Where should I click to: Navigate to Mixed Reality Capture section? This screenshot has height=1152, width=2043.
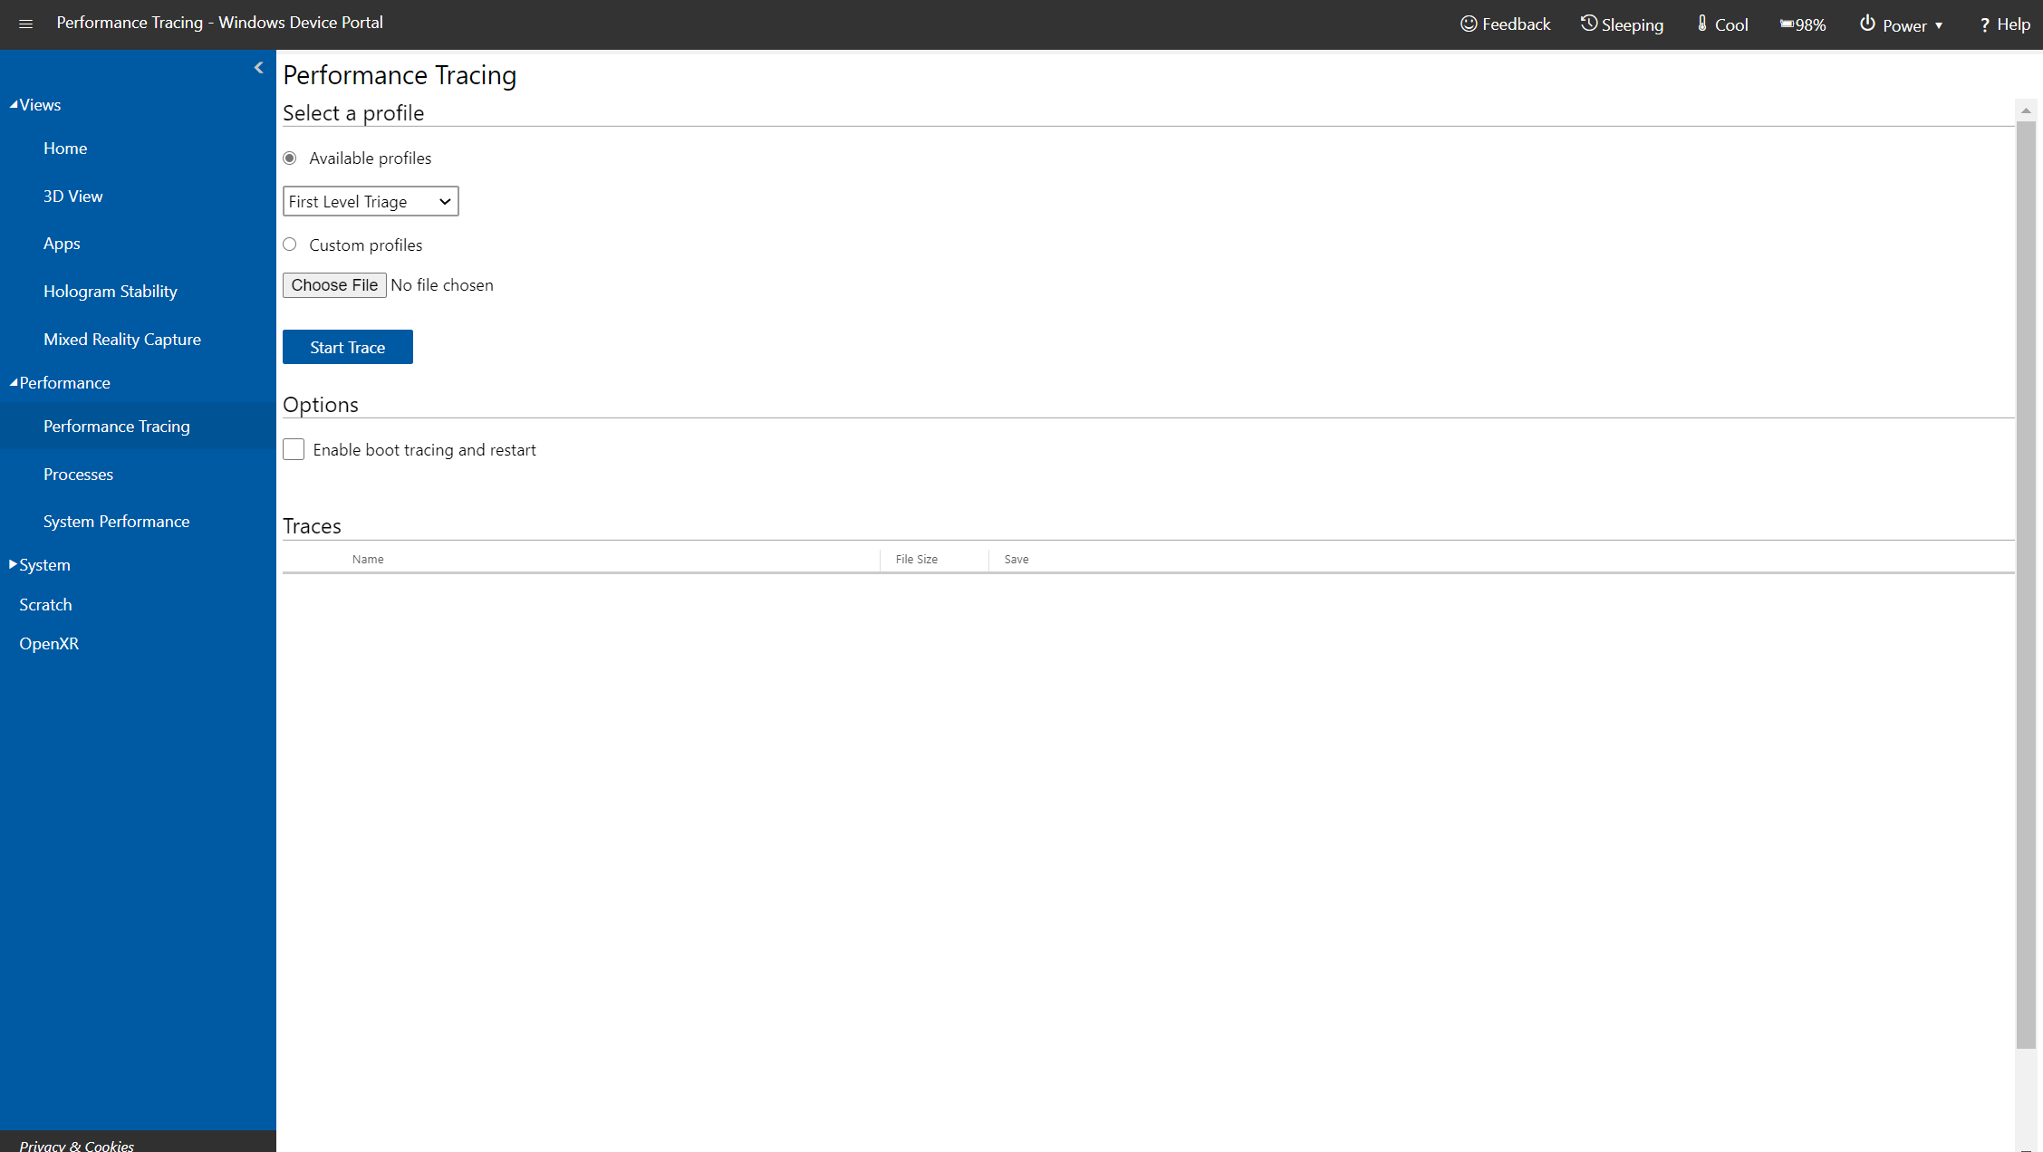(x=122, y=338)
